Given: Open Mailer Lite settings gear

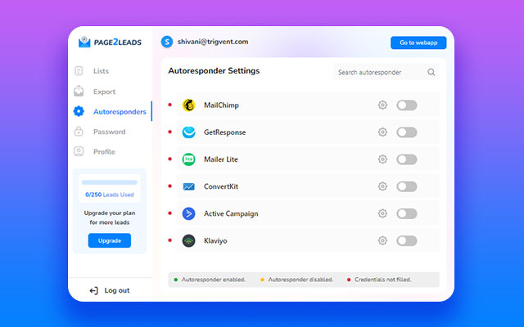Looking at the screenshot, I should tap(382, 159).
